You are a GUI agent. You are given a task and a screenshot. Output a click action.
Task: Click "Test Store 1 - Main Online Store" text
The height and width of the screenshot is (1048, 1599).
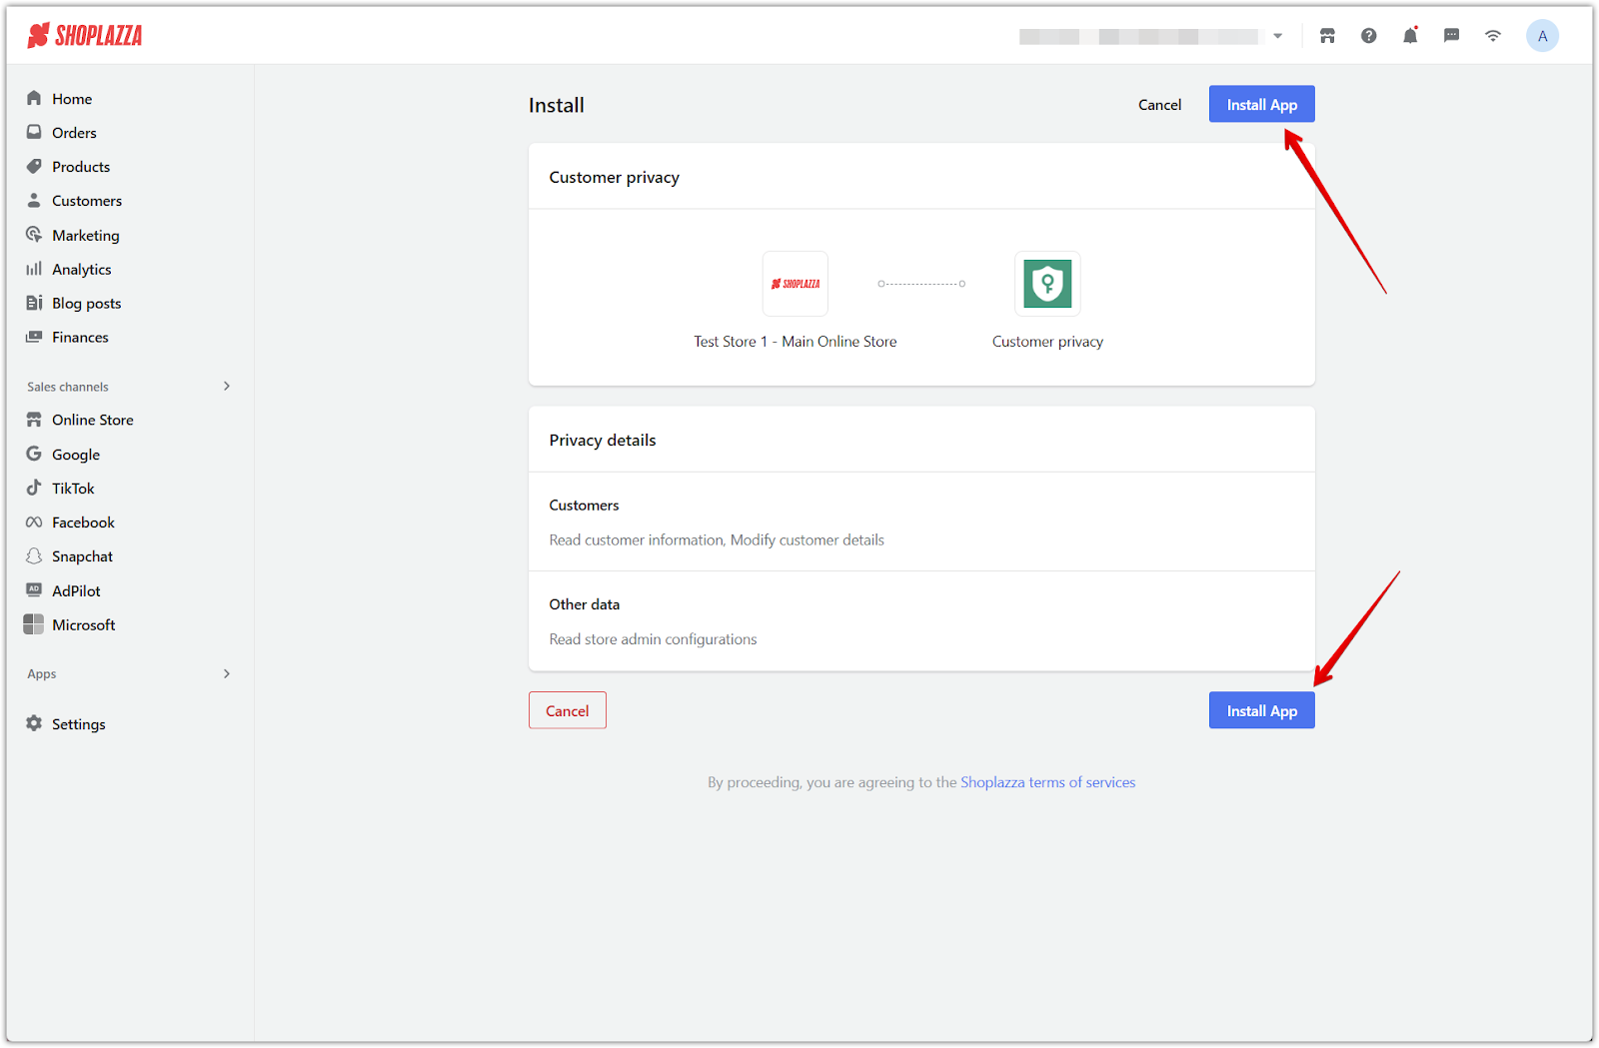coord(796,342)
